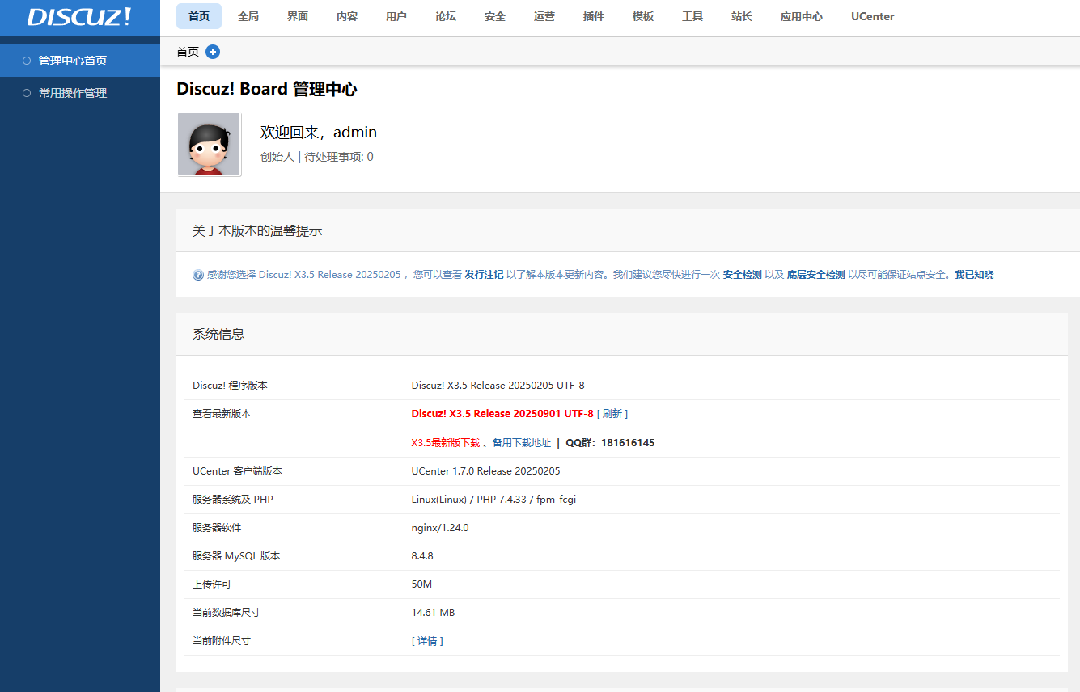Click the 服务器系统及 PHP row label

233,500
